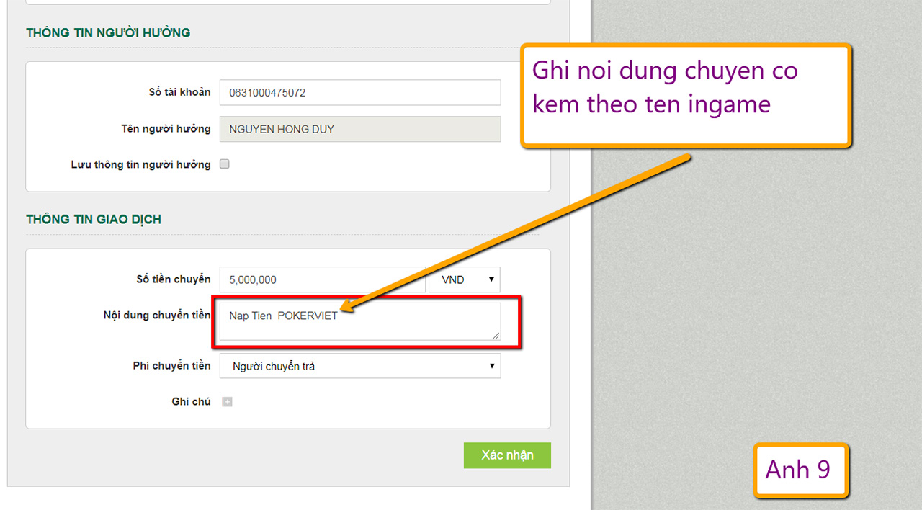Screen dimensions: 922x510
Task: Click the Ghi chú label
Action: (191, 402)
